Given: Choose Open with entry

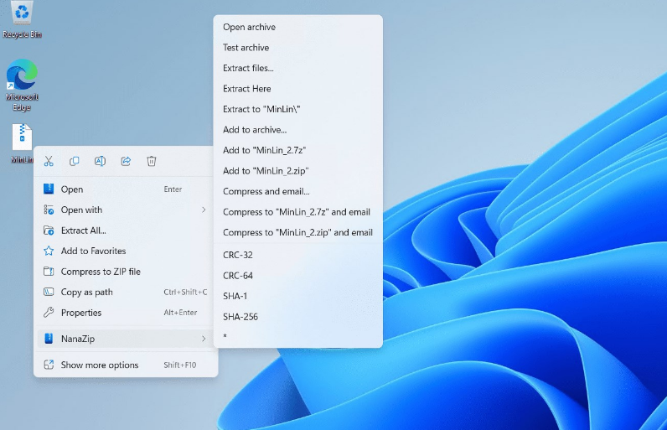Looking at the screenshot, I should tap(125, 210).
